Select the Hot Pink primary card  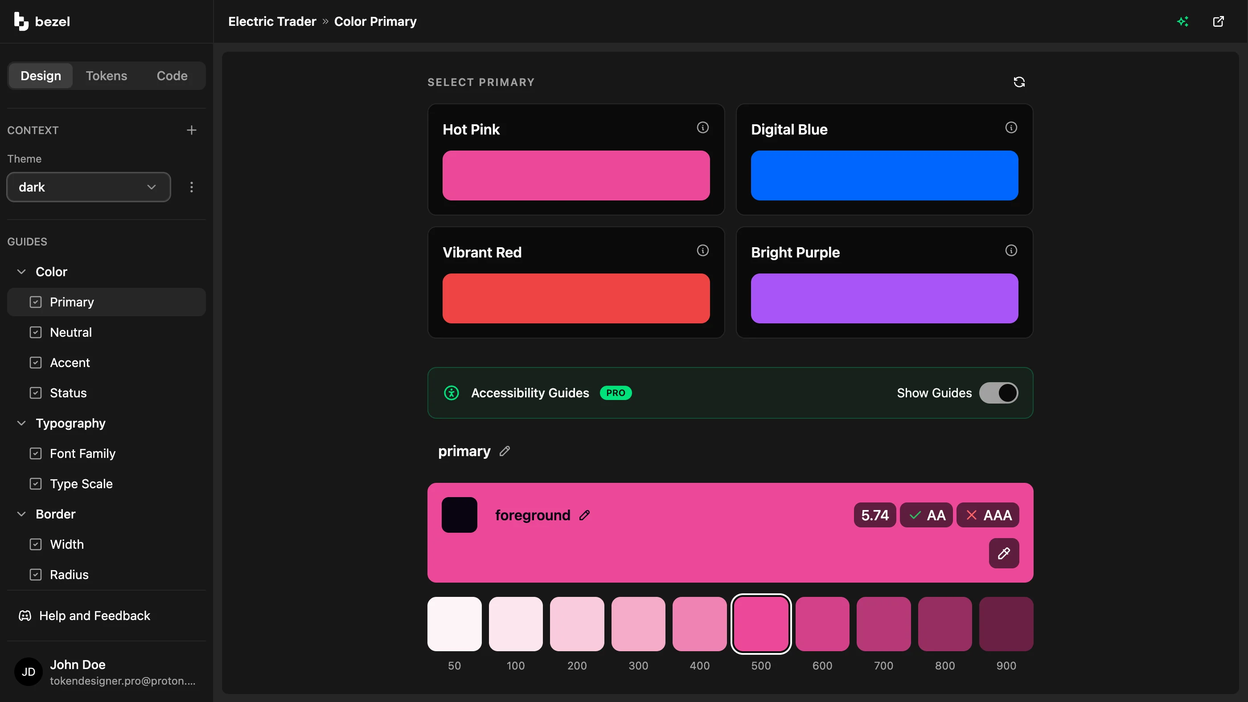(575, 159)
